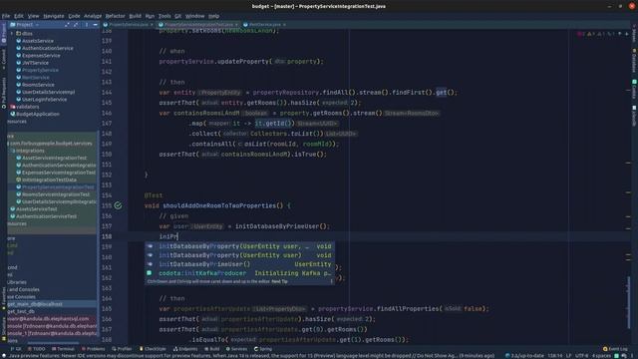Open the LF line separator selector in status bar

tap(568, 356)
